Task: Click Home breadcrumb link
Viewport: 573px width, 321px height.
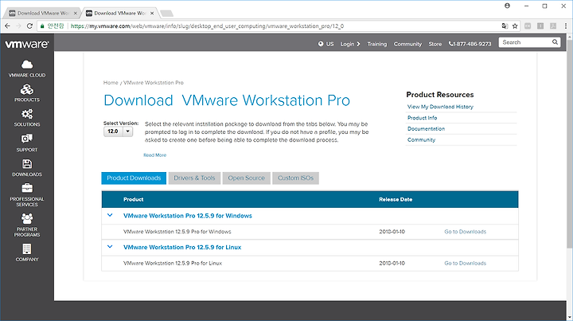Action: pyautogui.click(x=111, y=83)
